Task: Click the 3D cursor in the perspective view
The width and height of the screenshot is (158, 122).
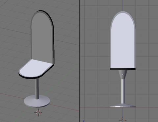Action: point(38,112)
